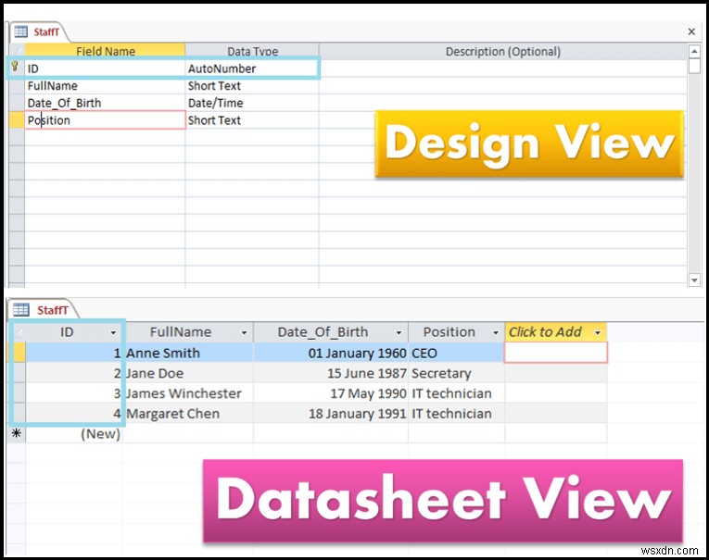Viewport: 709px width, 560px height.
Task: Click the empty Click to Add cell for Anne Smith
Action: tap(556, 353)
